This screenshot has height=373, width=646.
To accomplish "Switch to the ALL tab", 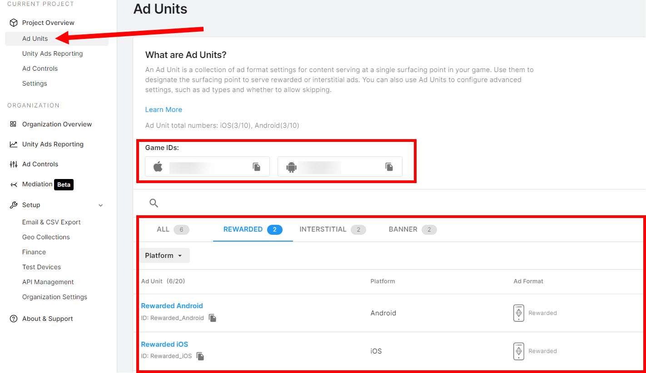I will pos(173,229).
